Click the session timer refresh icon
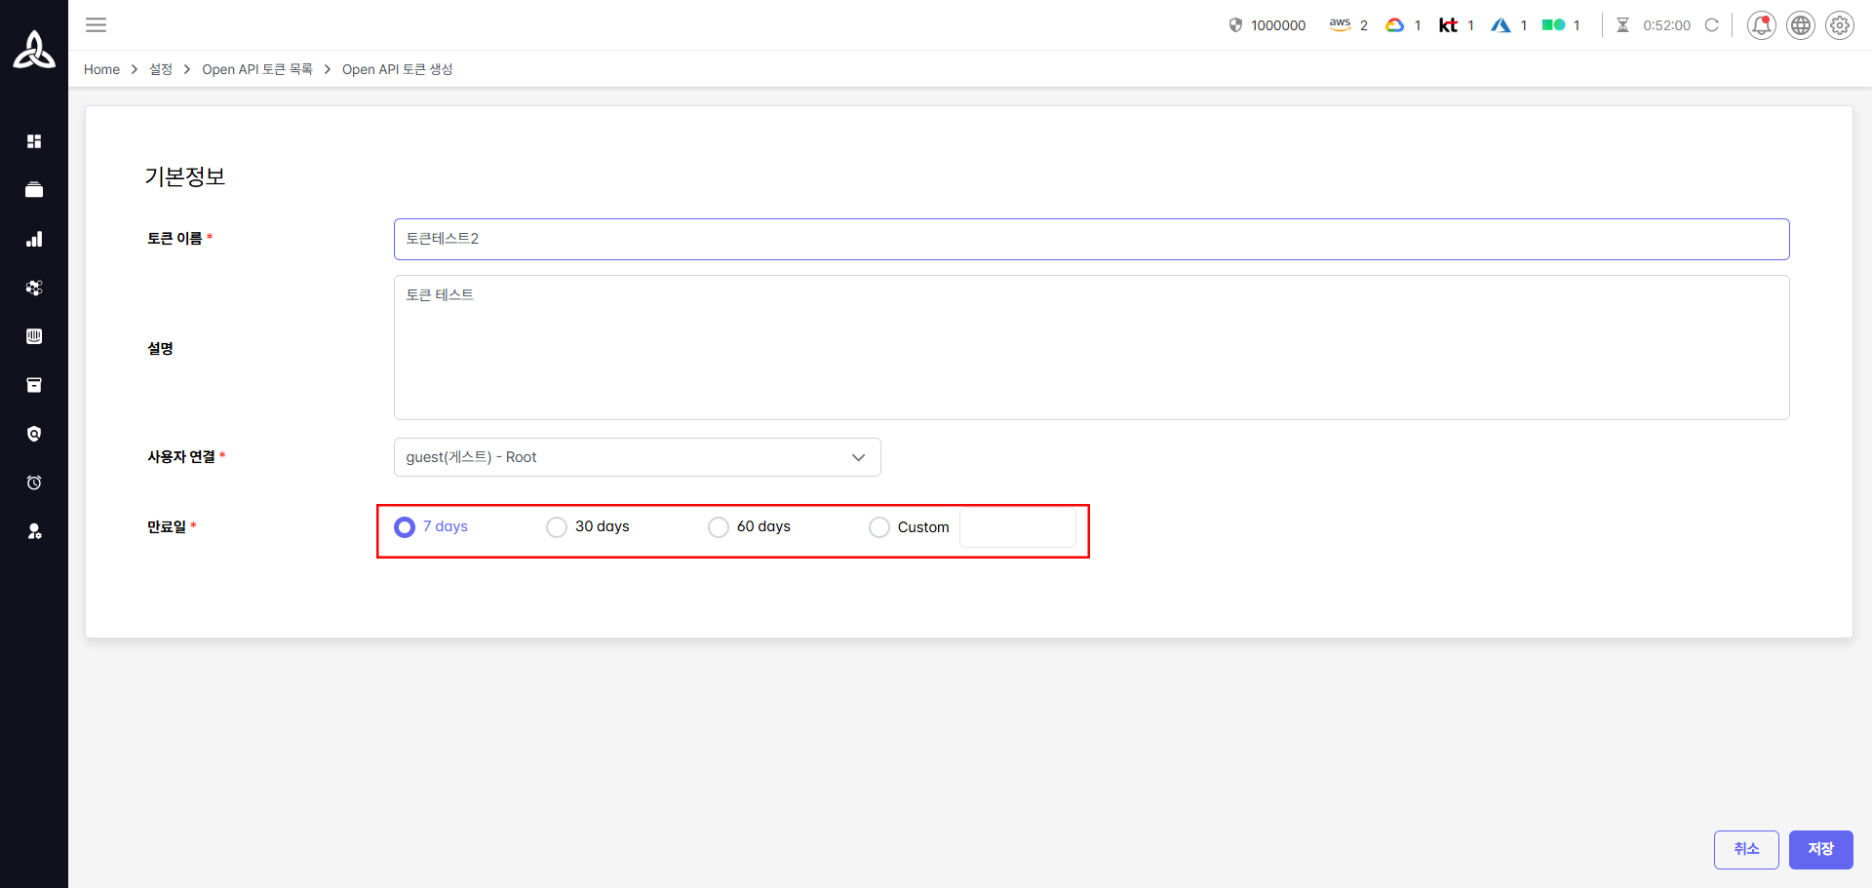This screenshot has width=1872, height=888. (x=1711, y=25)
